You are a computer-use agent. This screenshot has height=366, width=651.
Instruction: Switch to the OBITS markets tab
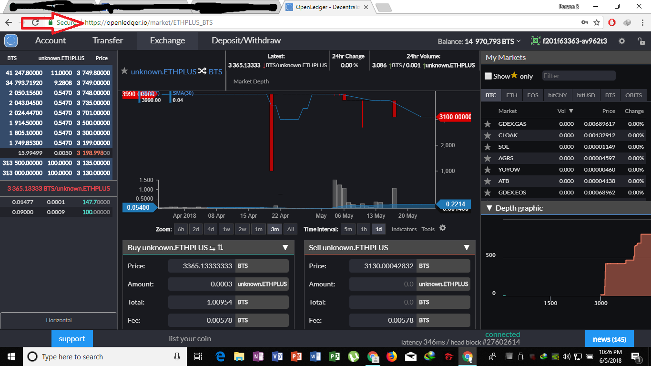[634, 95]
